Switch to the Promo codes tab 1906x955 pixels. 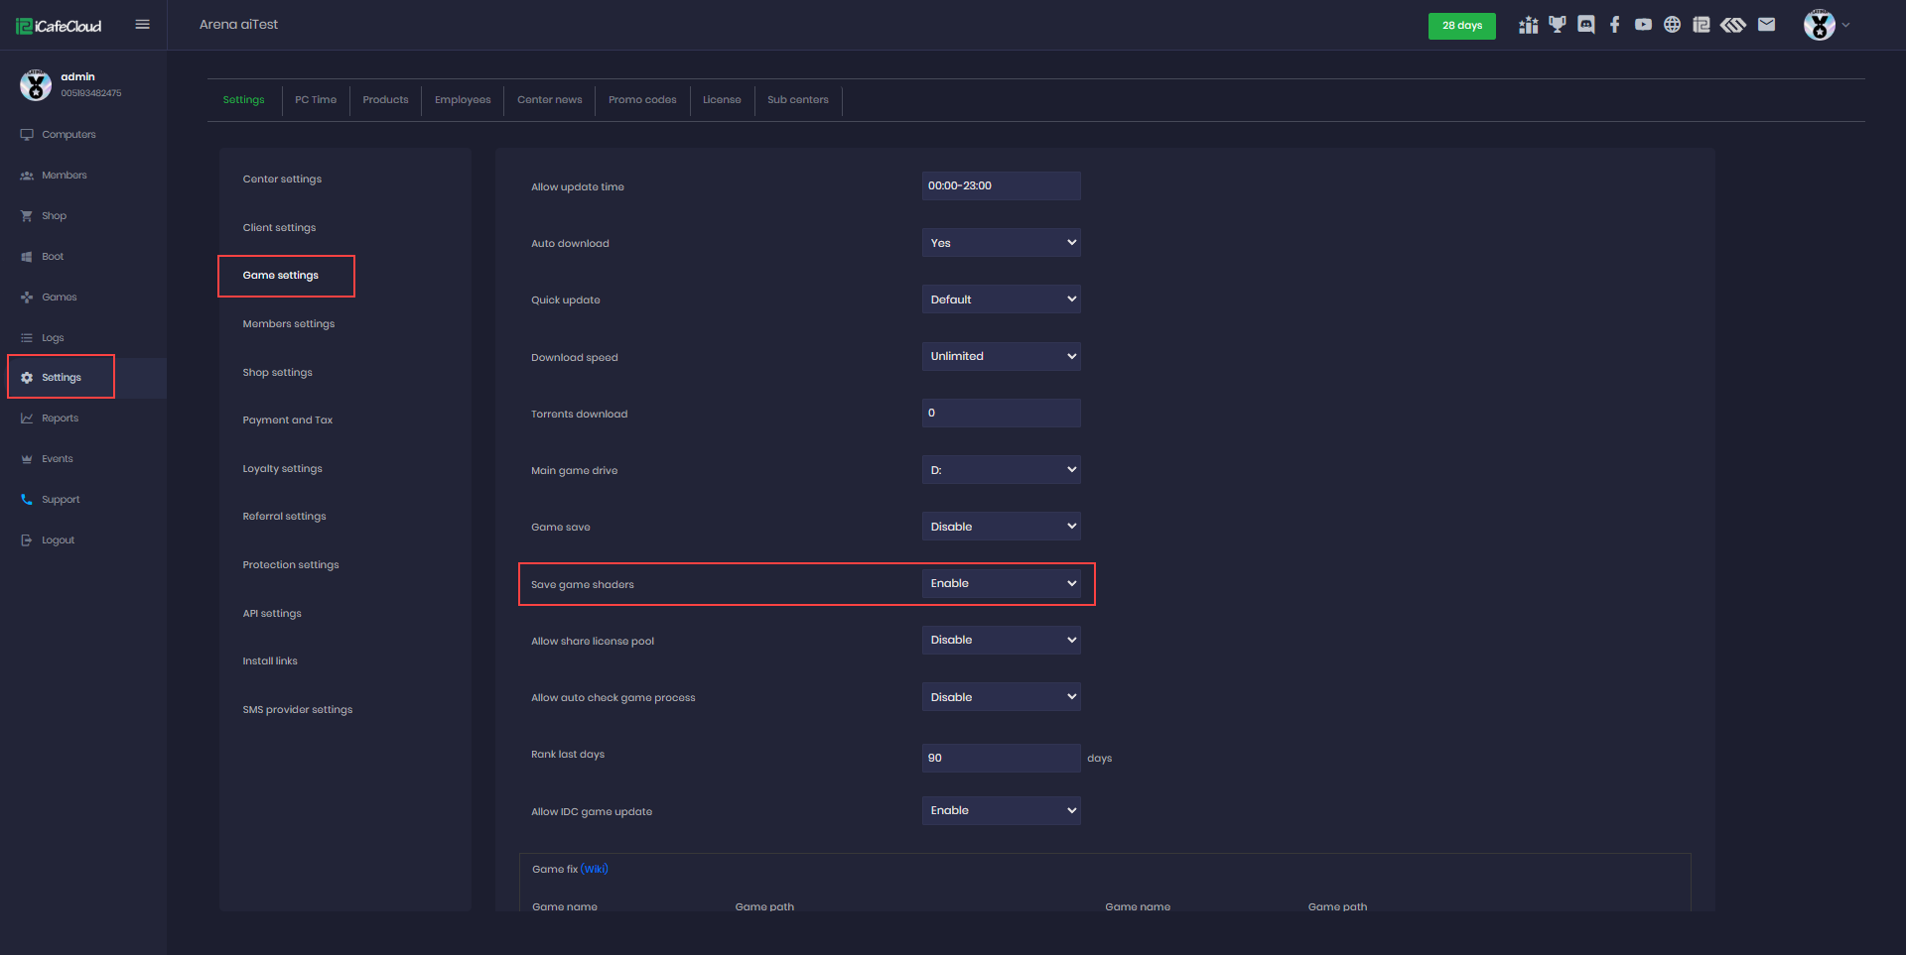(642, 100)
